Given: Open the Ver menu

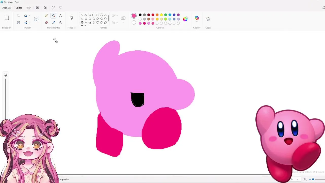Looking at the screenshot, I should point(29,8).
